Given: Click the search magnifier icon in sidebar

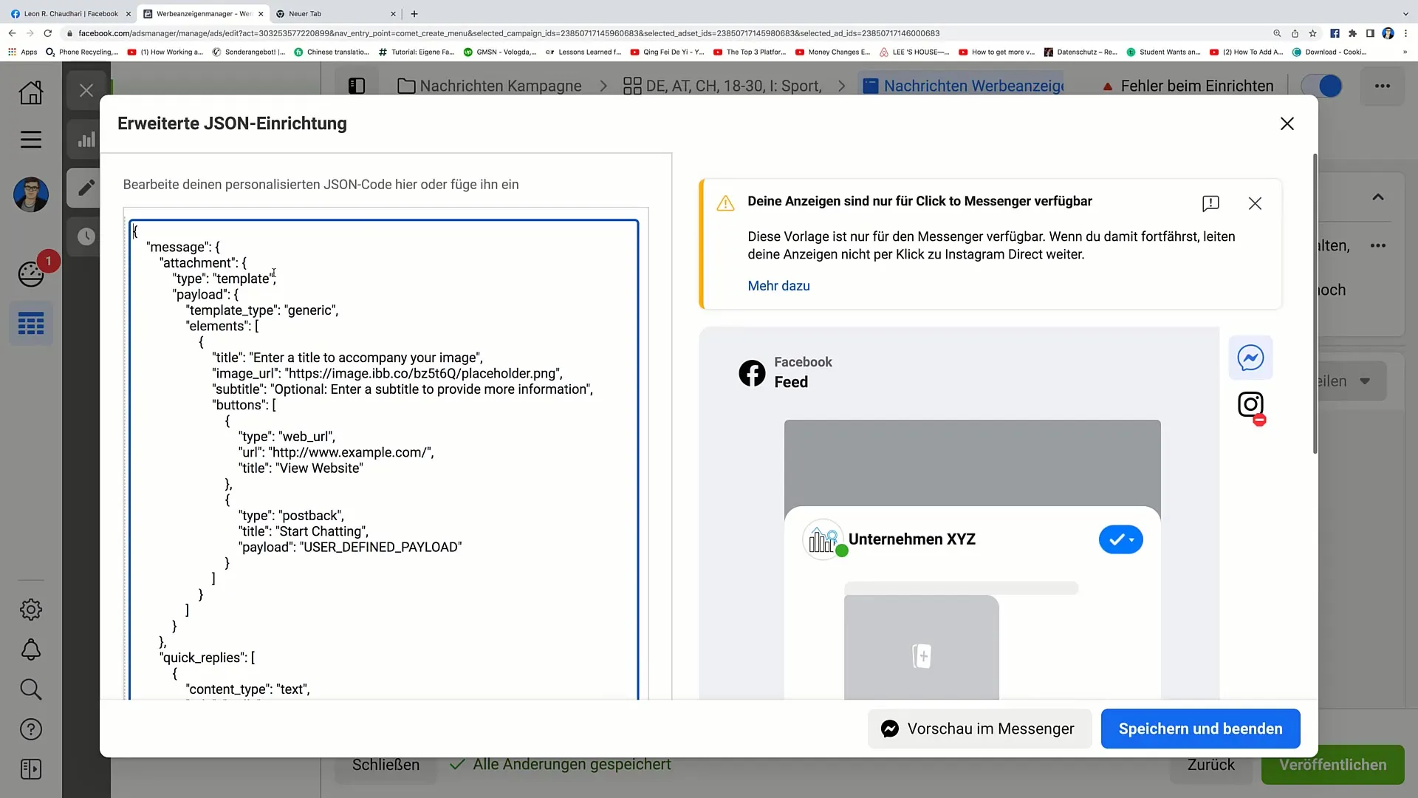Looking at the screenshot, I should pyautogui.click(x=30, y=689).
